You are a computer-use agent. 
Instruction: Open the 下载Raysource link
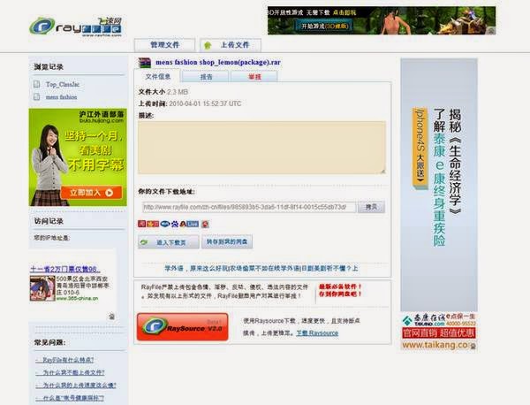point(317,333)
